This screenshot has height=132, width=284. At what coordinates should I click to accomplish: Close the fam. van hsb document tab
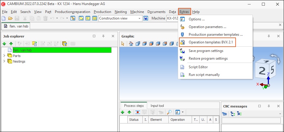coord(280,25)
